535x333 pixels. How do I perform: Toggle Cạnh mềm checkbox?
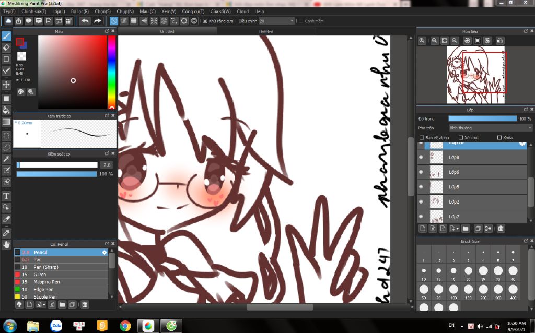point(301,21)
